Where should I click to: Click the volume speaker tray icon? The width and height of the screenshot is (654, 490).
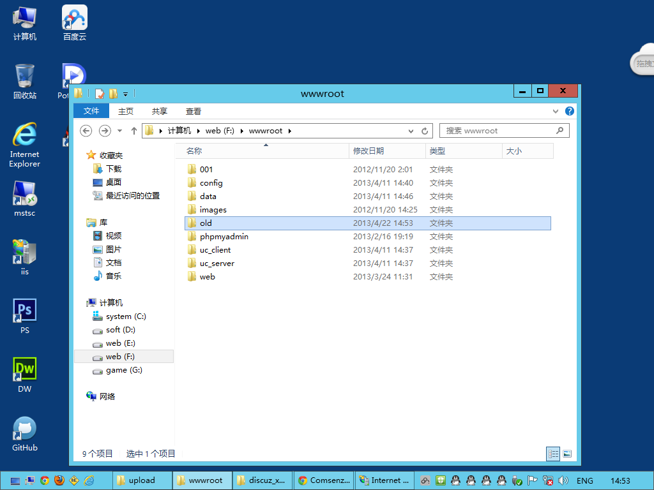pos(563,480)
